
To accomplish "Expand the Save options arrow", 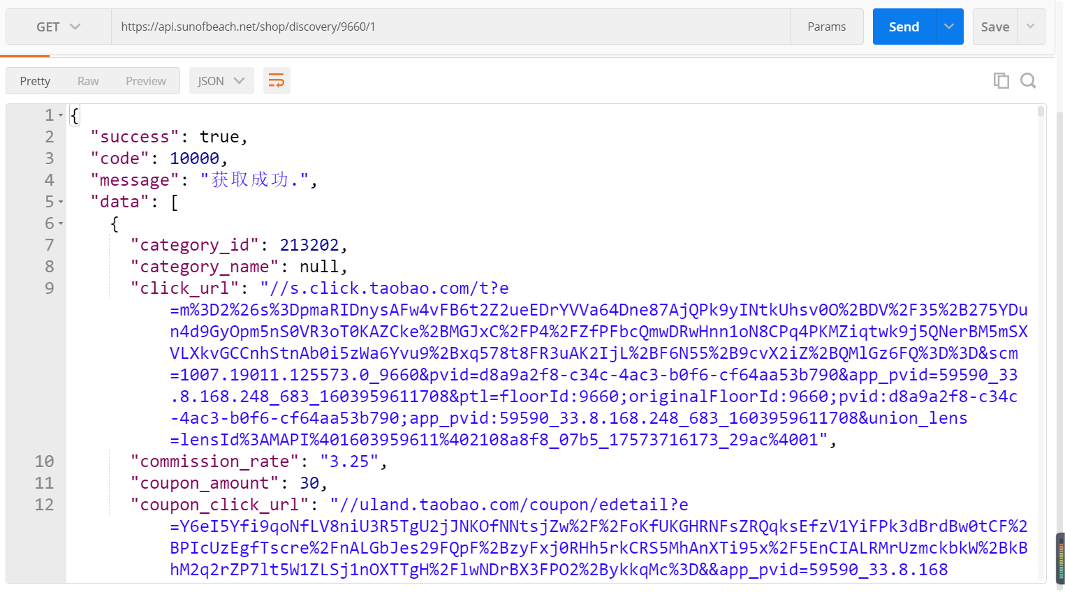I will click(1031, 27).
